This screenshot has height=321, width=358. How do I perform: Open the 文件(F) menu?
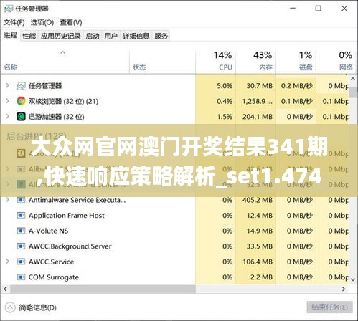coord(14,22)
